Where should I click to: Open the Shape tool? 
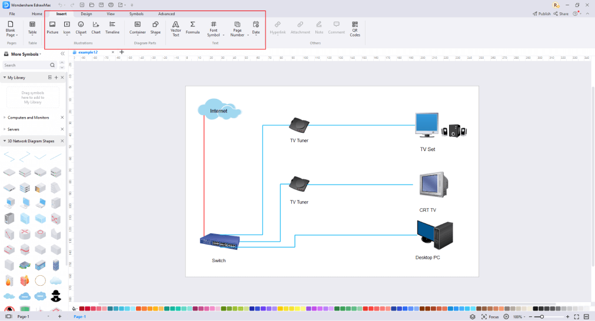pos(155,28)
